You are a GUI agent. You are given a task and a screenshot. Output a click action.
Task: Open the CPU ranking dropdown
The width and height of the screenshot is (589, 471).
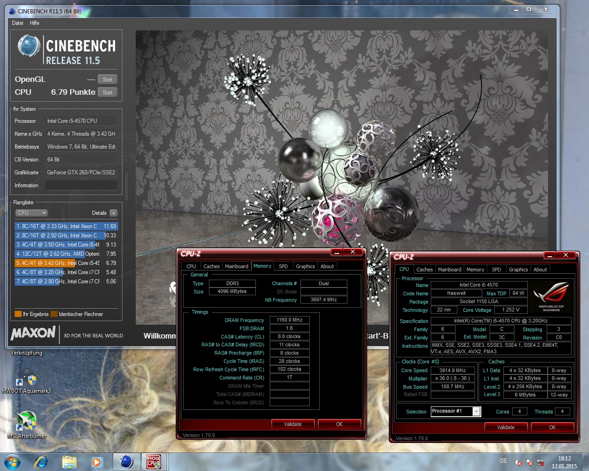coord(31,213)
